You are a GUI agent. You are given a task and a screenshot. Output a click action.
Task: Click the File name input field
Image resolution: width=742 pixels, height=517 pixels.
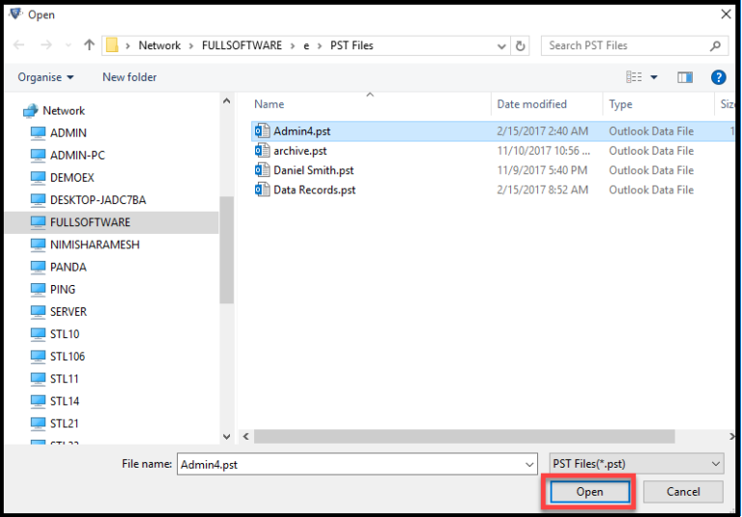pos(357,465)
